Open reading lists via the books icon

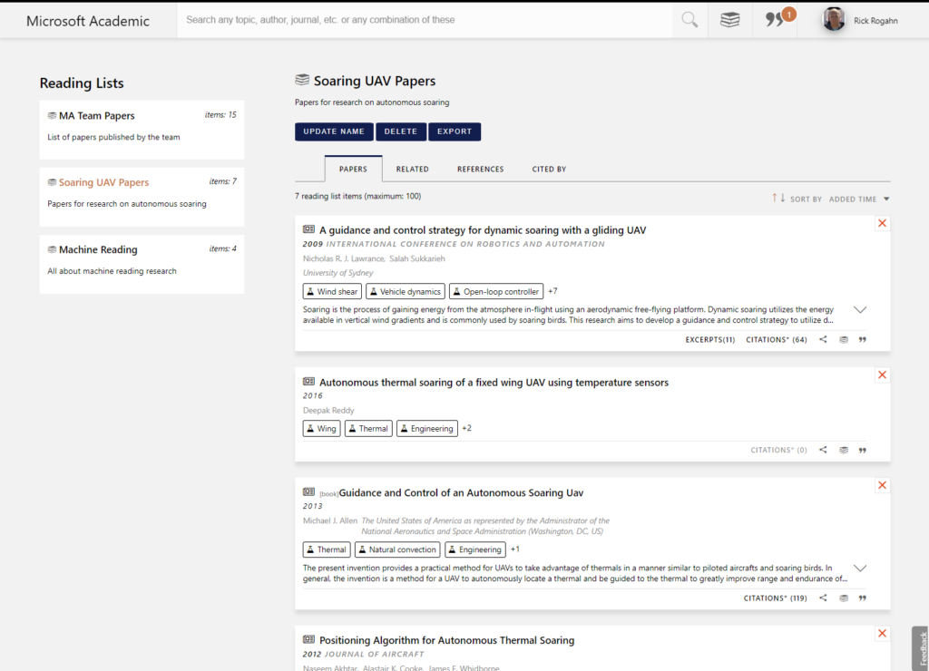coord(729,20)
